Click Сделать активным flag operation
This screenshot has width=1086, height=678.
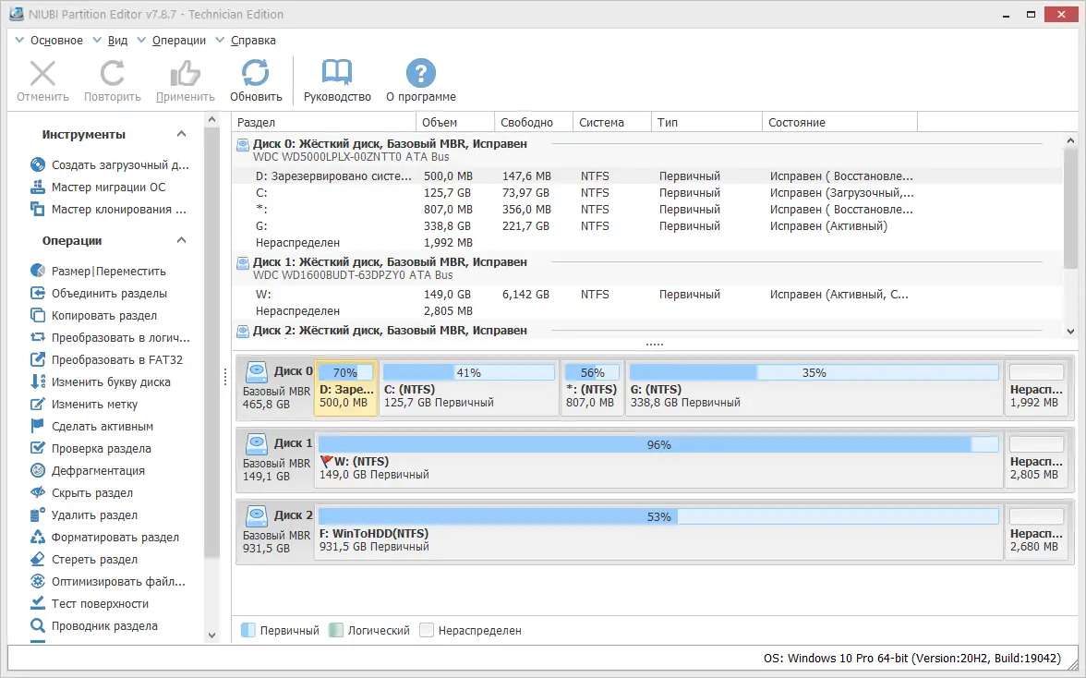pos(102,427)
